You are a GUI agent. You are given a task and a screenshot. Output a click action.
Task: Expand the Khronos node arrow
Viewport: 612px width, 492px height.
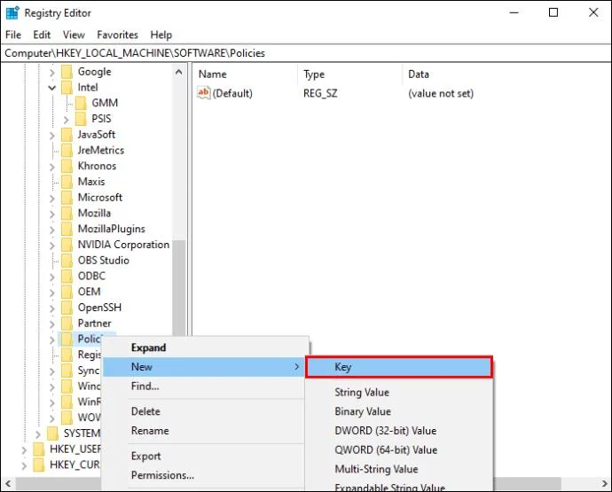tap(52, 167)
